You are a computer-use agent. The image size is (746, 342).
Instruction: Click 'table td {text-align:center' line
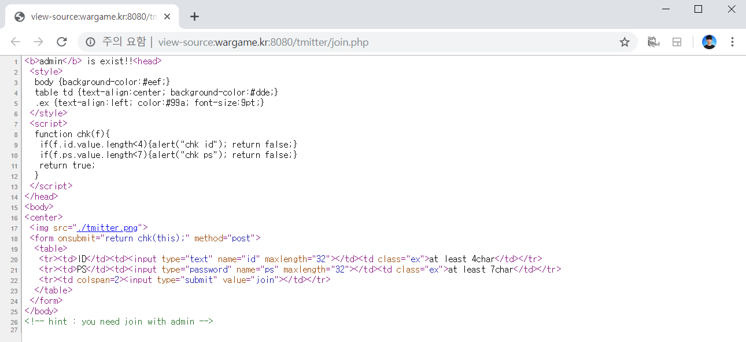pyautogui.click(x=156, y=92)
